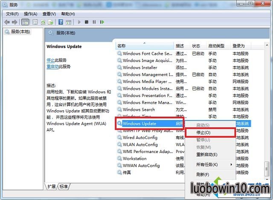
Task: Choose 刷新(F) in the context menu
Action: click(210, 174)
